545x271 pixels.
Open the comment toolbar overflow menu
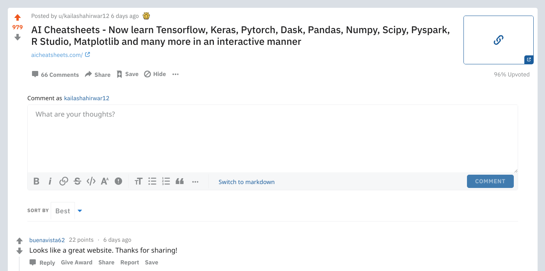[195, 181]
